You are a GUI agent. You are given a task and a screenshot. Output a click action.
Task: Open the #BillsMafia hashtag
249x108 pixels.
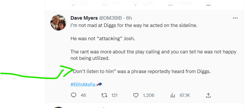(x=83, y=85)
